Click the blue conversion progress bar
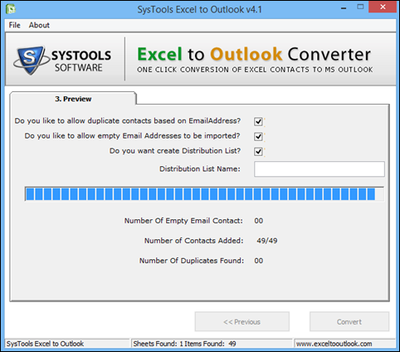The height and width of the screenshot is (352, 400). tap(204, 193)
